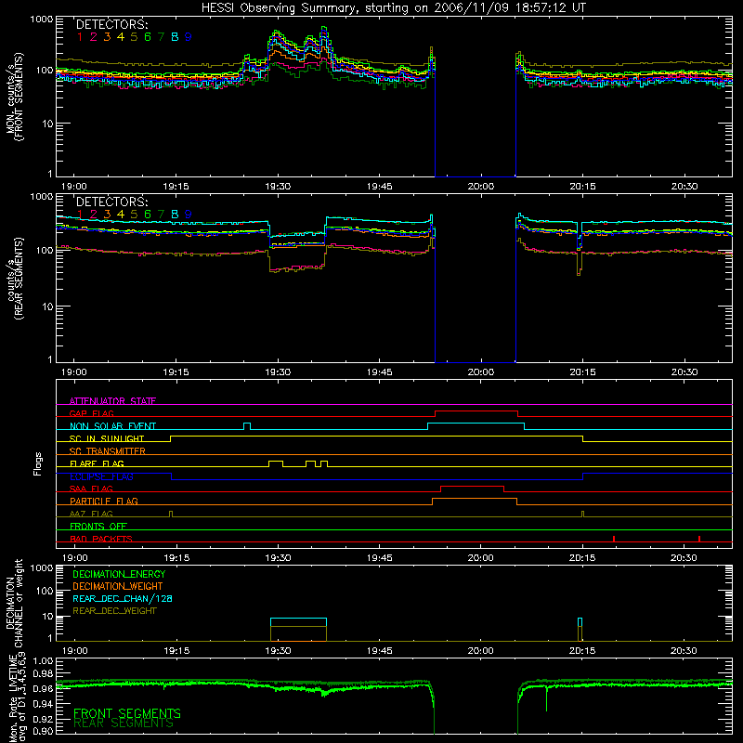Click the 1000 axis value on decimation plot
The width and height of the screenshot is (743, 743).
pos(42,568)
